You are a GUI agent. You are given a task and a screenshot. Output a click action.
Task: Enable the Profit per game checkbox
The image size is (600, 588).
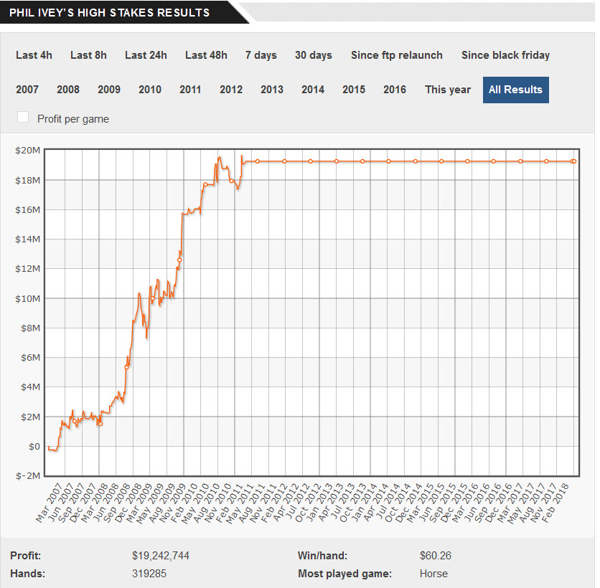click(x=23, y=118)
